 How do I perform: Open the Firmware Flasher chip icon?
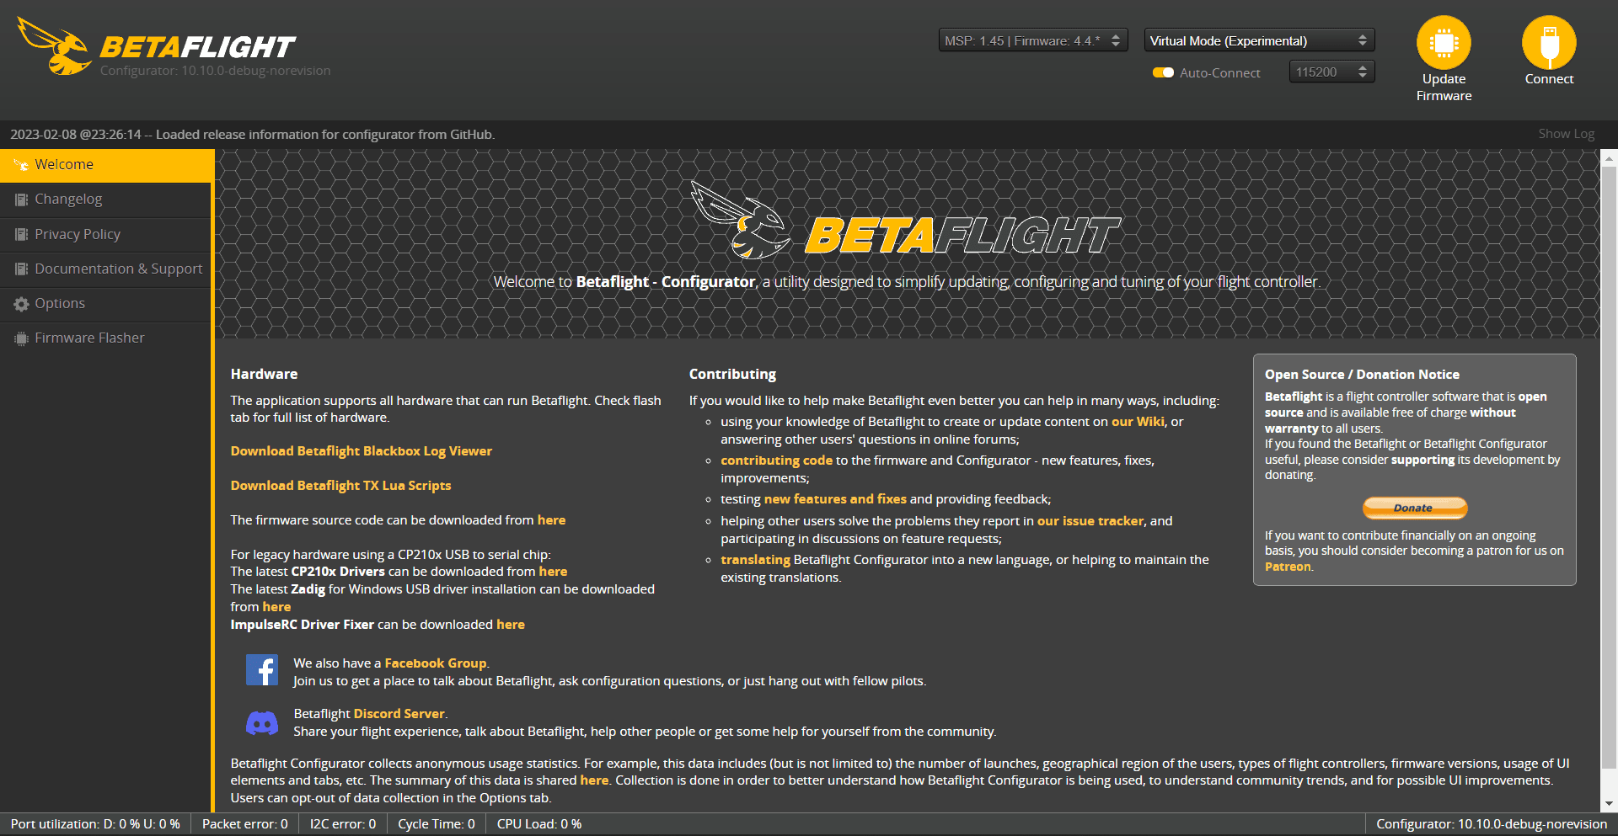[19, 337]
